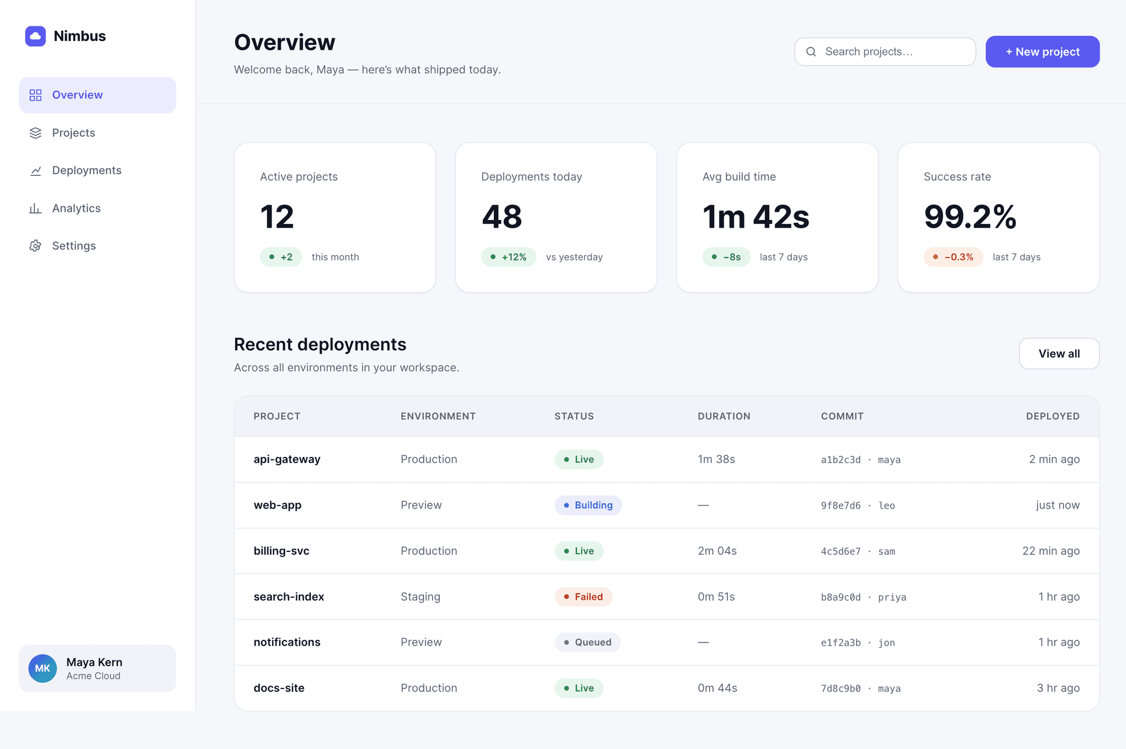Click the magnifier icon in search box

[811, 52]
